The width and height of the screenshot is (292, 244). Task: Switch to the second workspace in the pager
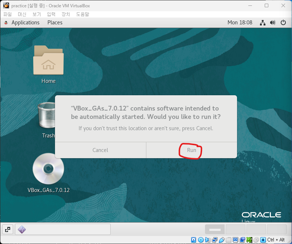(x=236, y=229)
